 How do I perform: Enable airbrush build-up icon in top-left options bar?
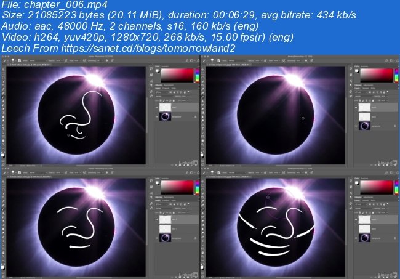pyautogui.click(x=84, y=60)
